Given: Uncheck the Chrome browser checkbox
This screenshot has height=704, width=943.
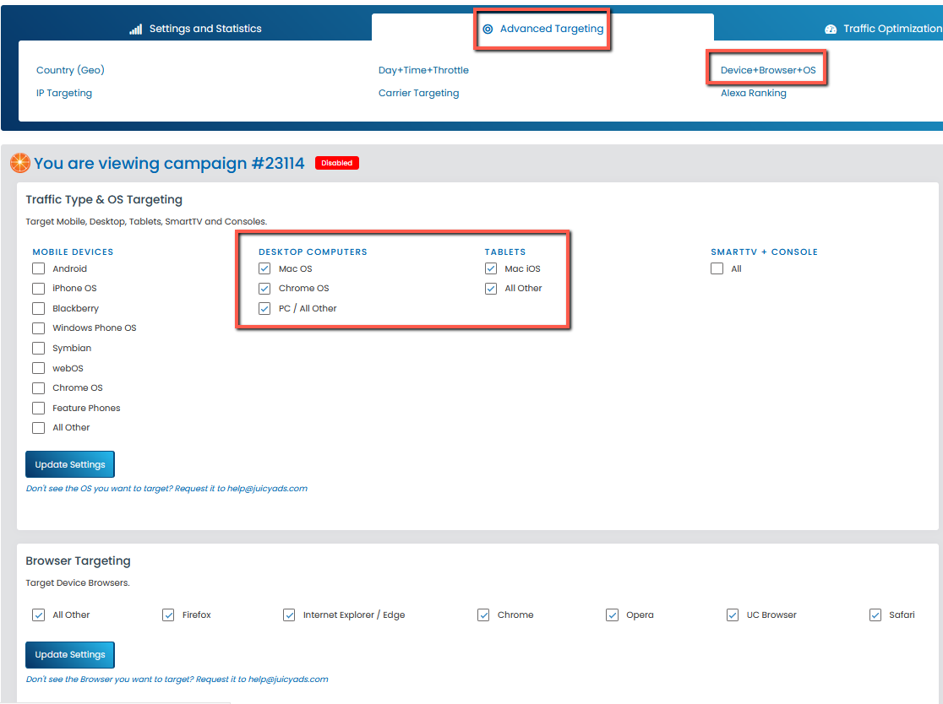Looking at the screenshot, I should pyautogui.click(x=483, y=615).
